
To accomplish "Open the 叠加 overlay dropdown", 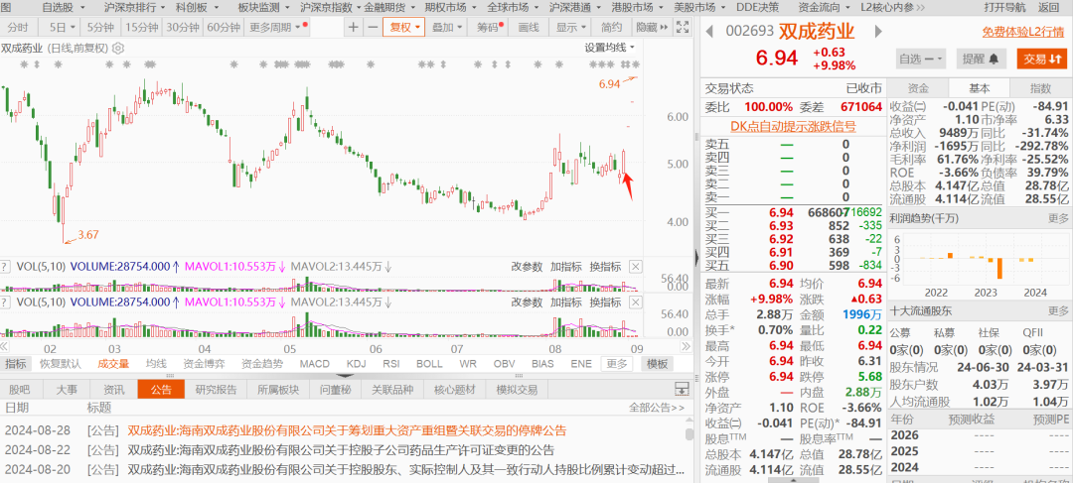I will (x=447, y=28).
